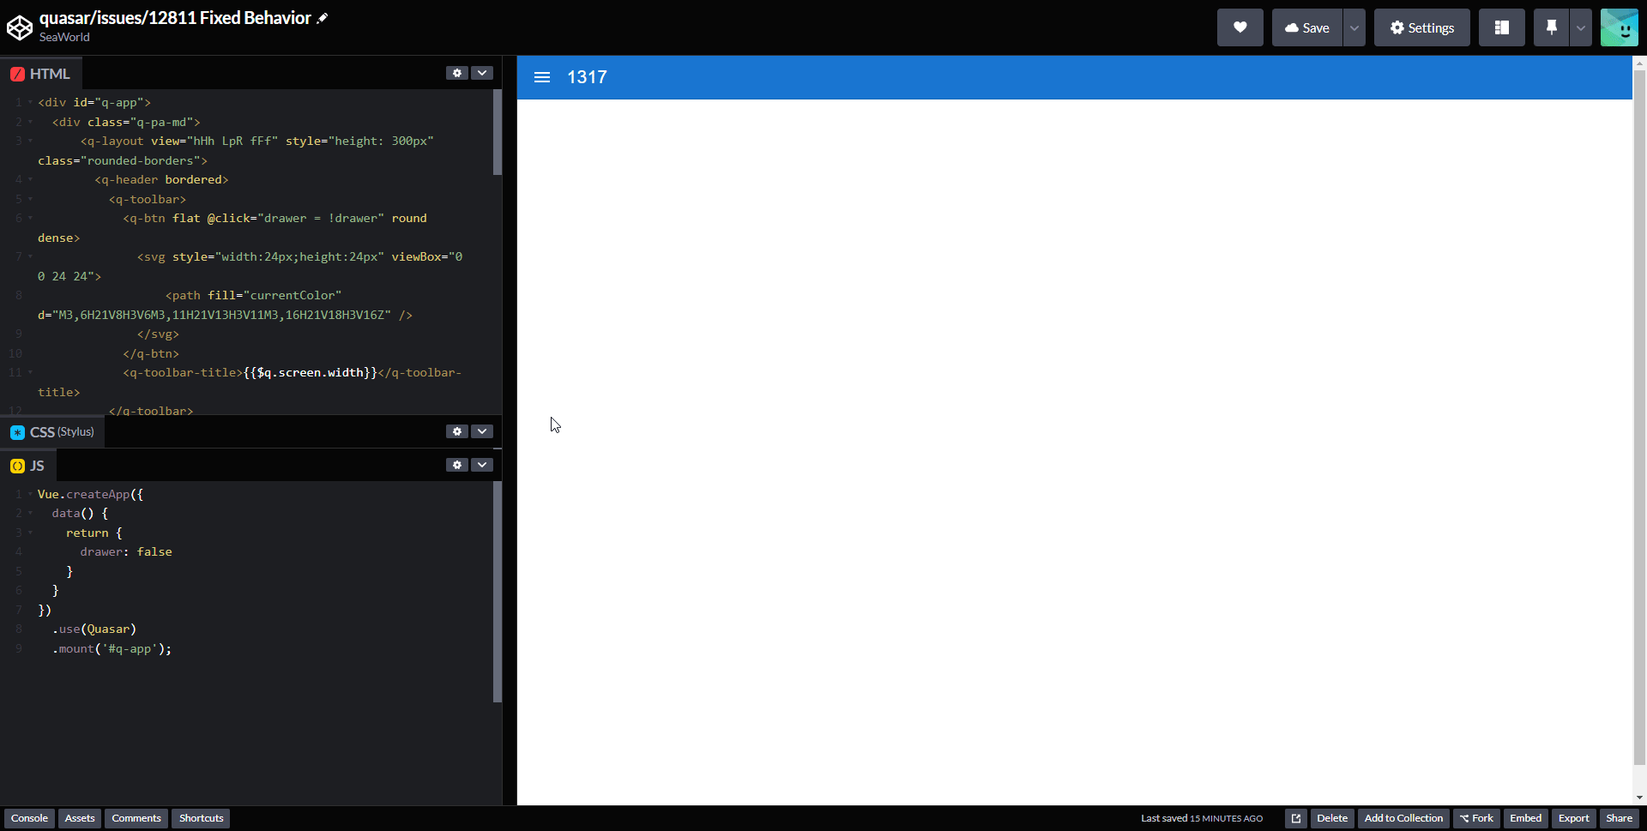
Task: Fork this pen
Action: coord(1477,818)
